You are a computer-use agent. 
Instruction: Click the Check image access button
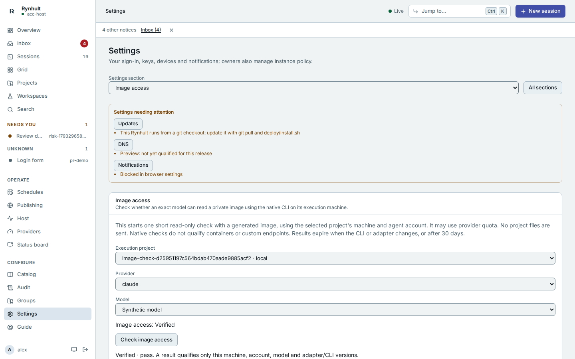tap(147, 340)
